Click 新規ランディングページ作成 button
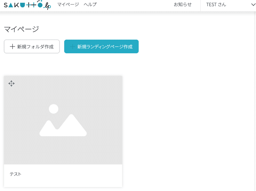The width and height of the screenshot is (256, 191). point(101,46)
